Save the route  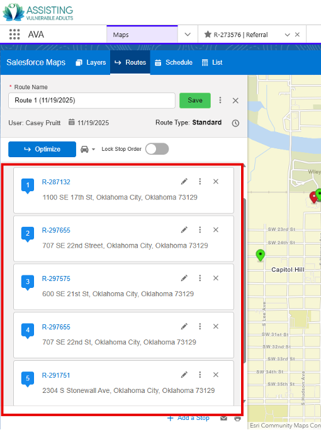point(195,101)
